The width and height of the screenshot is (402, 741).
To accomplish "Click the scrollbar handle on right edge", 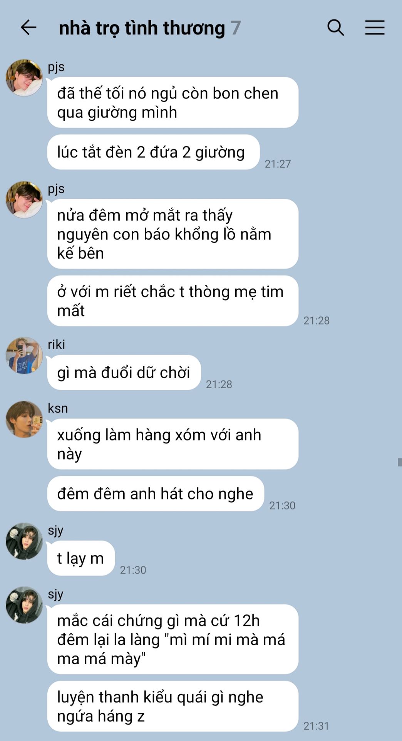I will [400, 462].
